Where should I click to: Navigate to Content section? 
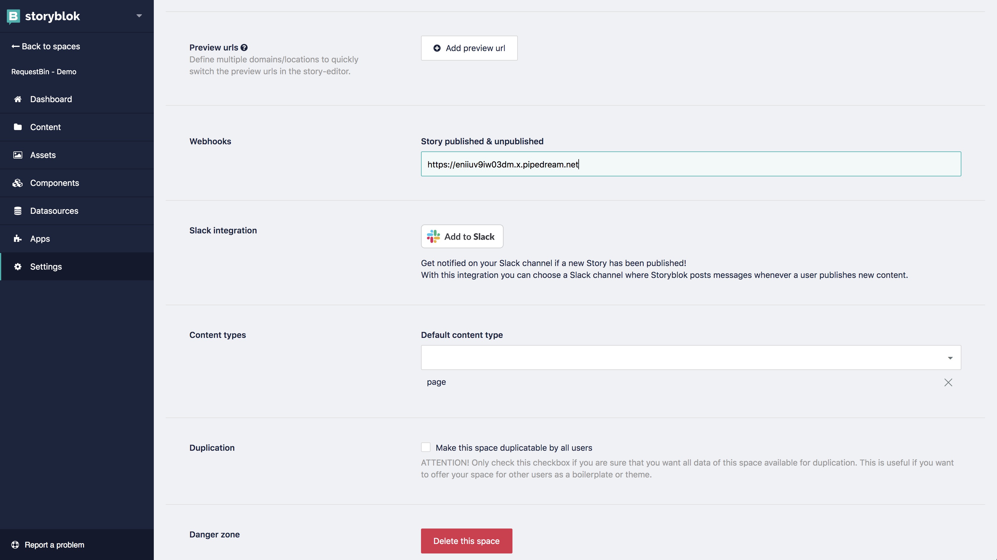coord(45,127)
